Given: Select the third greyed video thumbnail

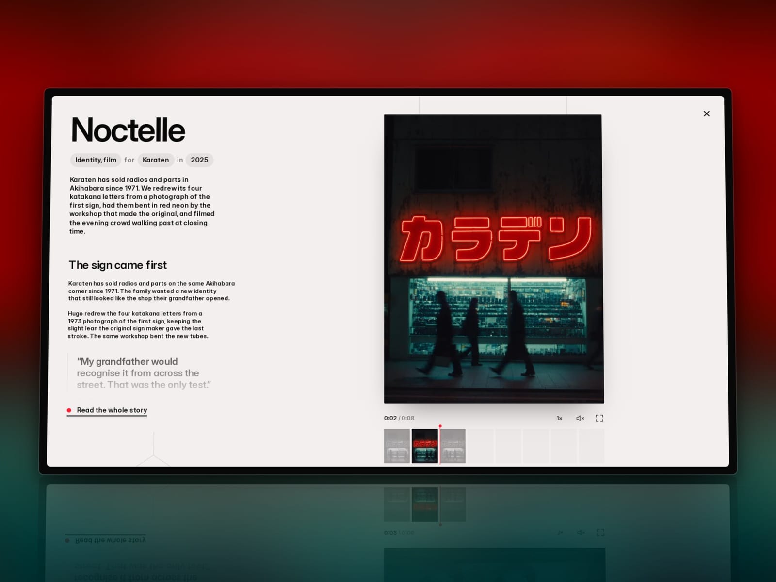Looking at the screenshot, I should [x=453, y=446].
